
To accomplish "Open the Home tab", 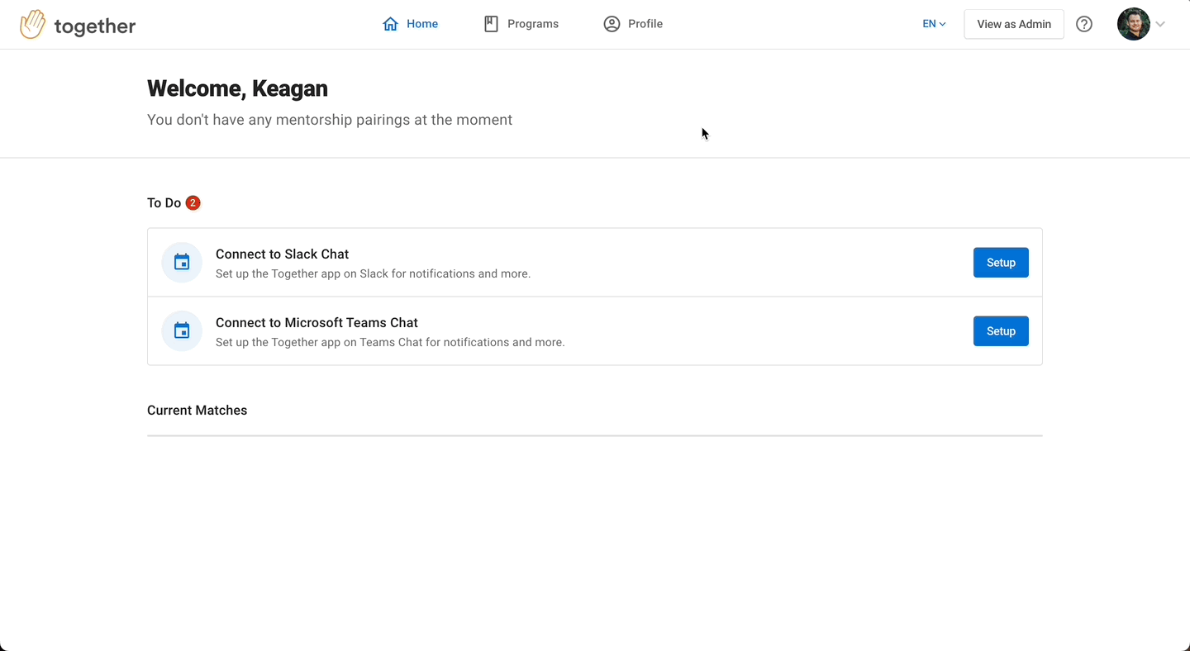I will pyautogui.click(x=410, y=24).
